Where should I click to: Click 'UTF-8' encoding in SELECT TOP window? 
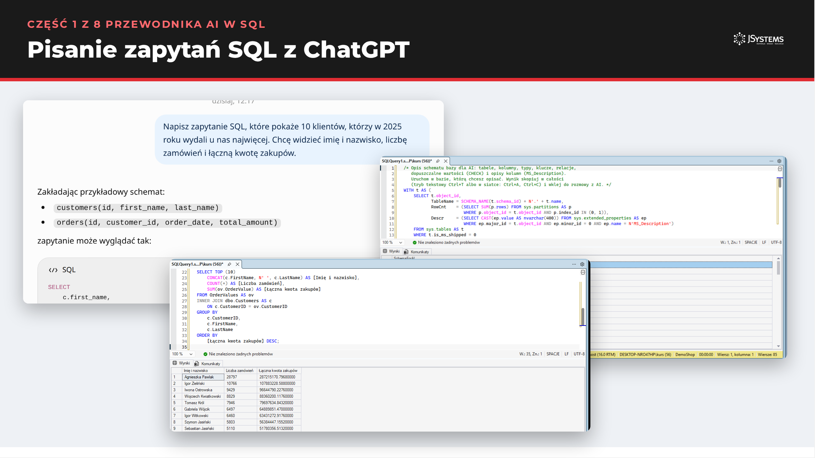point(579,354)
